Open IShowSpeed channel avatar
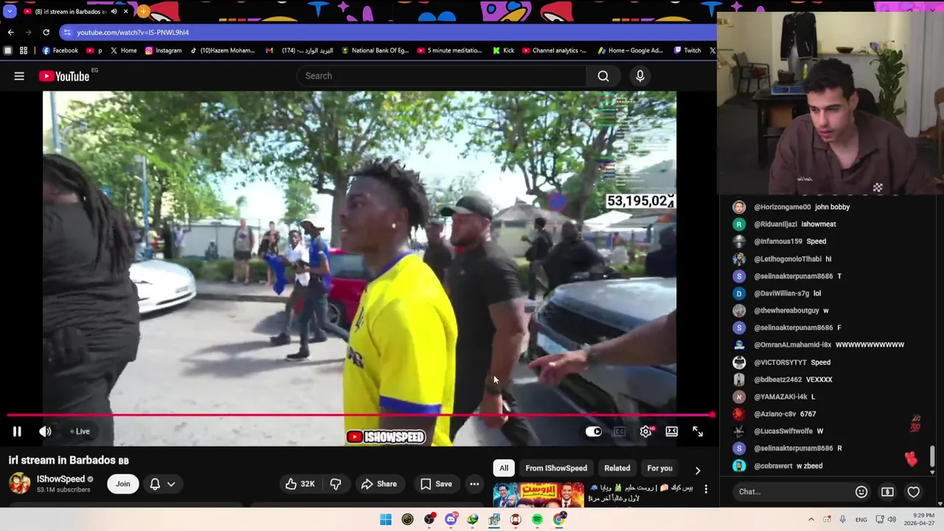 click(x=20, y=483)
